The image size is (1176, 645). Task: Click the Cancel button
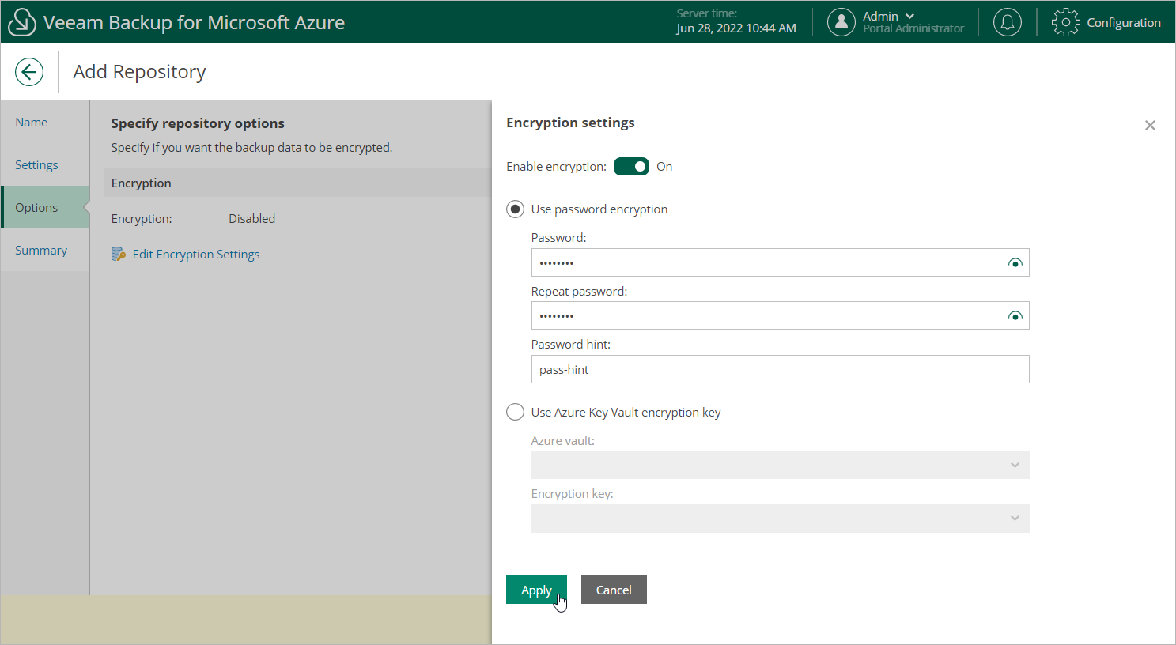coord(614,590)
